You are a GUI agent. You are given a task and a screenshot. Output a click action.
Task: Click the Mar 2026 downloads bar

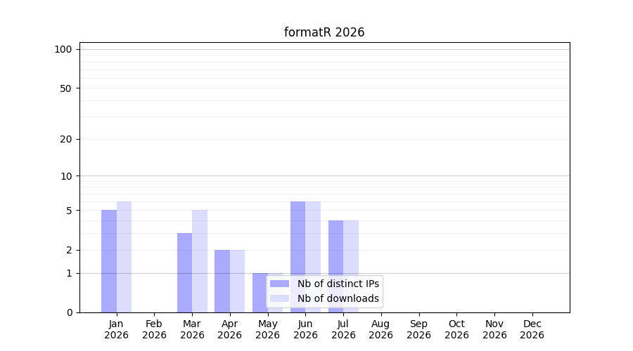(200, 261)
